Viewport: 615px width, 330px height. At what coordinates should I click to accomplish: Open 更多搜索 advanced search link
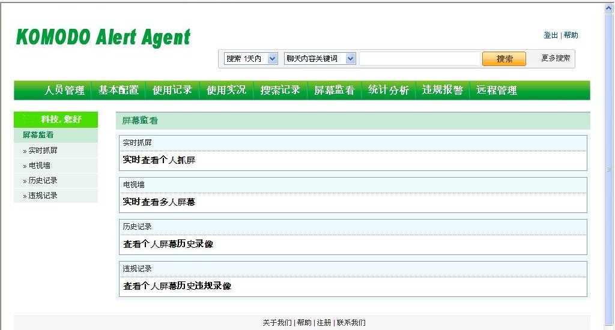(x=556, y=58)
